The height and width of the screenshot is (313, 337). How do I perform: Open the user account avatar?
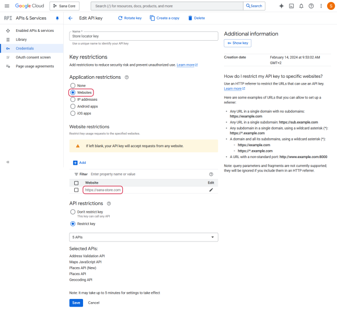[331, 6]
